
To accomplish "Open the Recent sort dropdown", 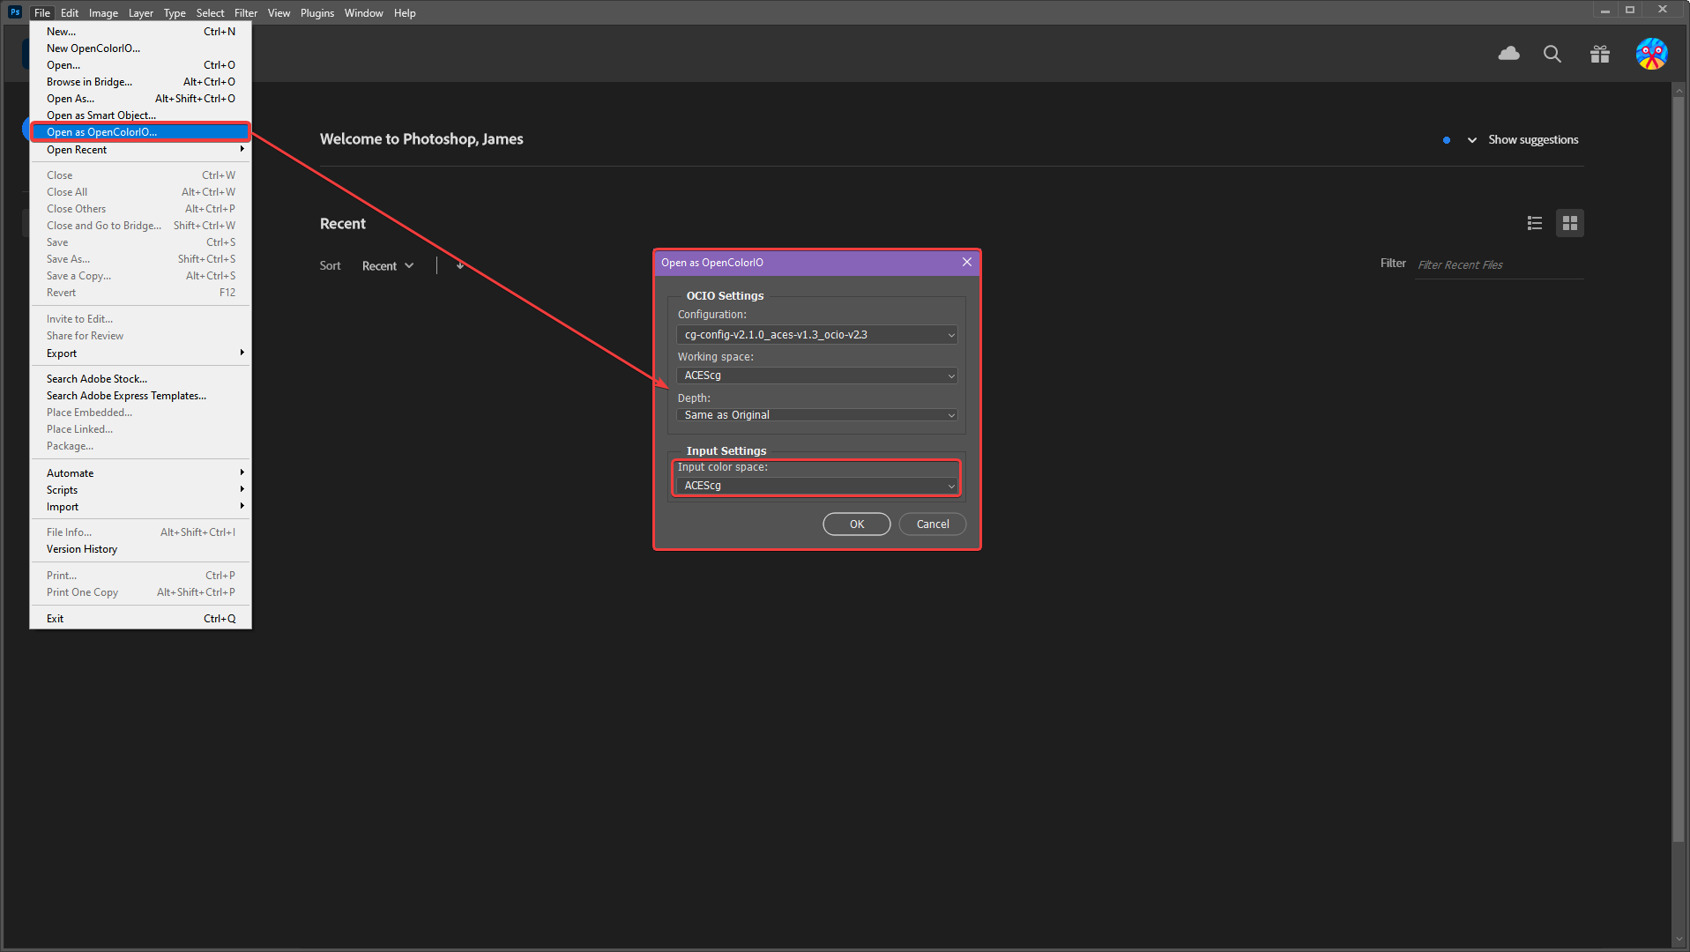I will point(388,265).
